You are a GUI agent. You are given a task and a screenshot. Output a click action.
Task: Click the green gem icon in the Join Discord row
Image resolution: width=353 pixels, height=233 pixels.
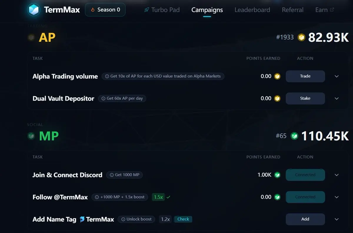coord(277,175)
